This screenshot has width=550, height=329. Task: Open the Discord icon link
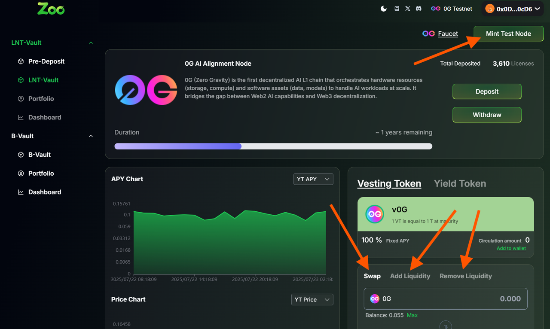coord(419,9)
